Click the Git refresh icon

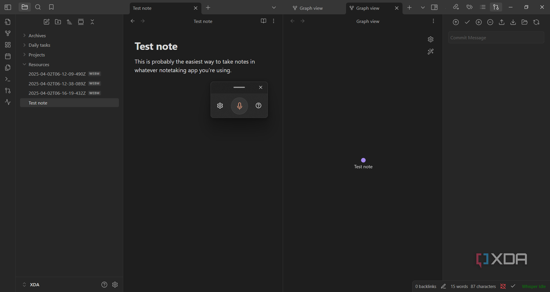536,22
